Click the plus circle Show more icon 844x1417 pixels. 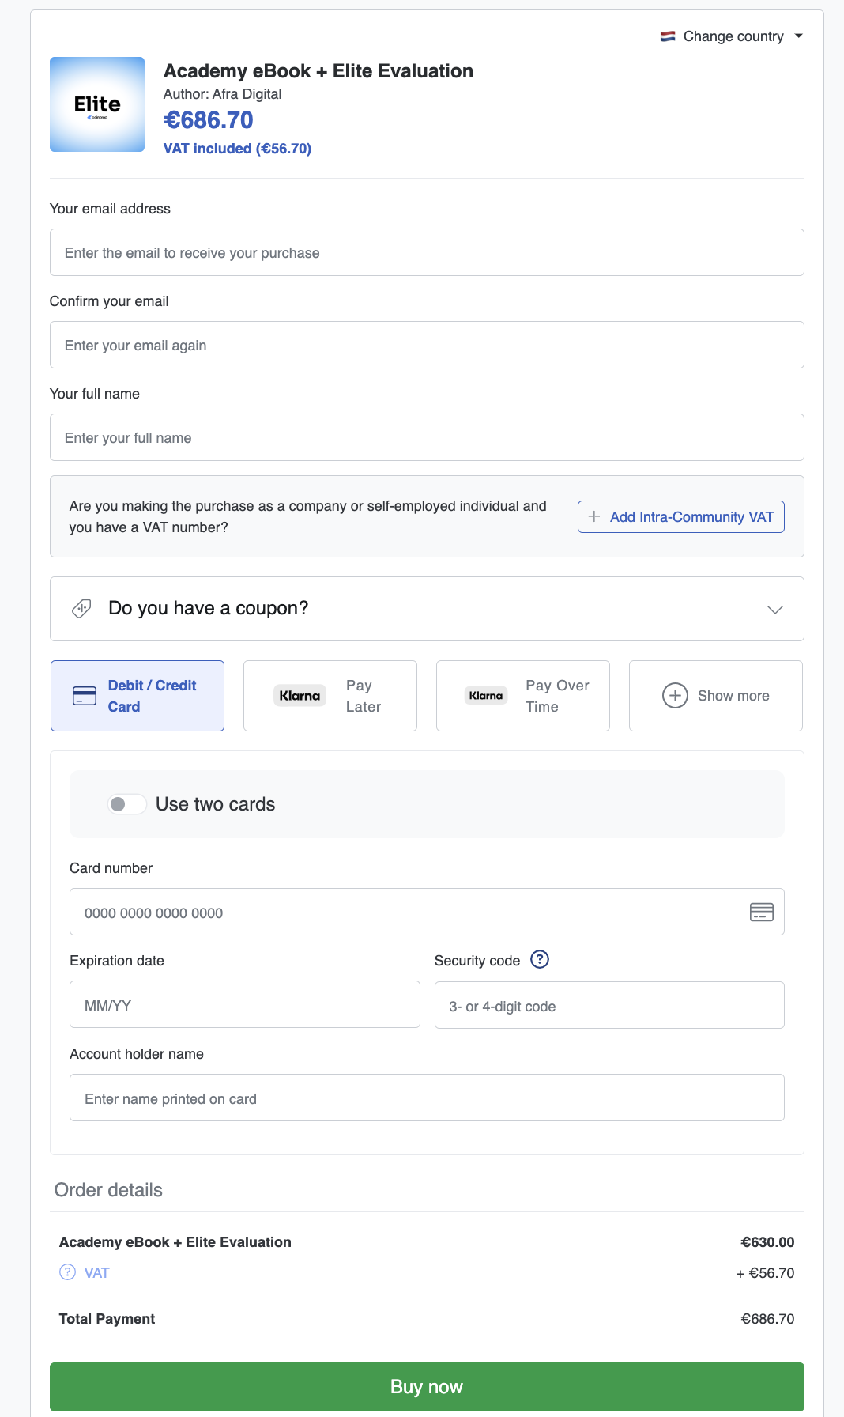pos(675,696)
